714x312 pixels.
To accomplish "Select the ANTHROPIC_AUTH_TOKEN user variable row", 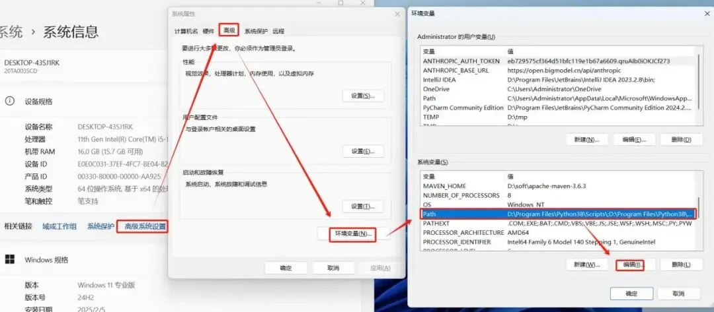I will pyautogui.click(x=559, y=61).
